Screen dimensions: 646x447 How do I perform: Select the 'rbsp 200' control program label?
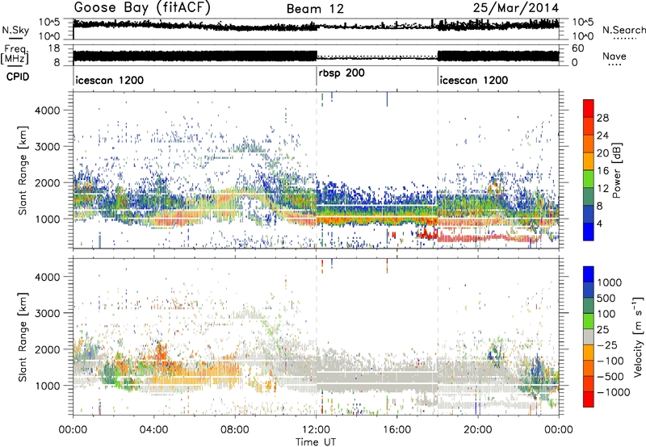[342, 73]
